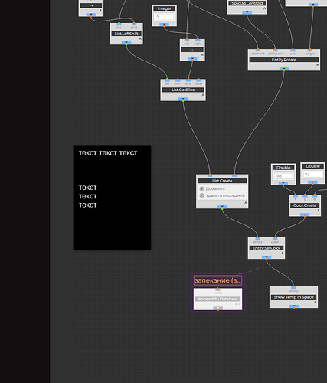Click the Удалить последний minus icon
This screenshot has height=383, width=327.
pyautogui.click(x=201, y=195)
